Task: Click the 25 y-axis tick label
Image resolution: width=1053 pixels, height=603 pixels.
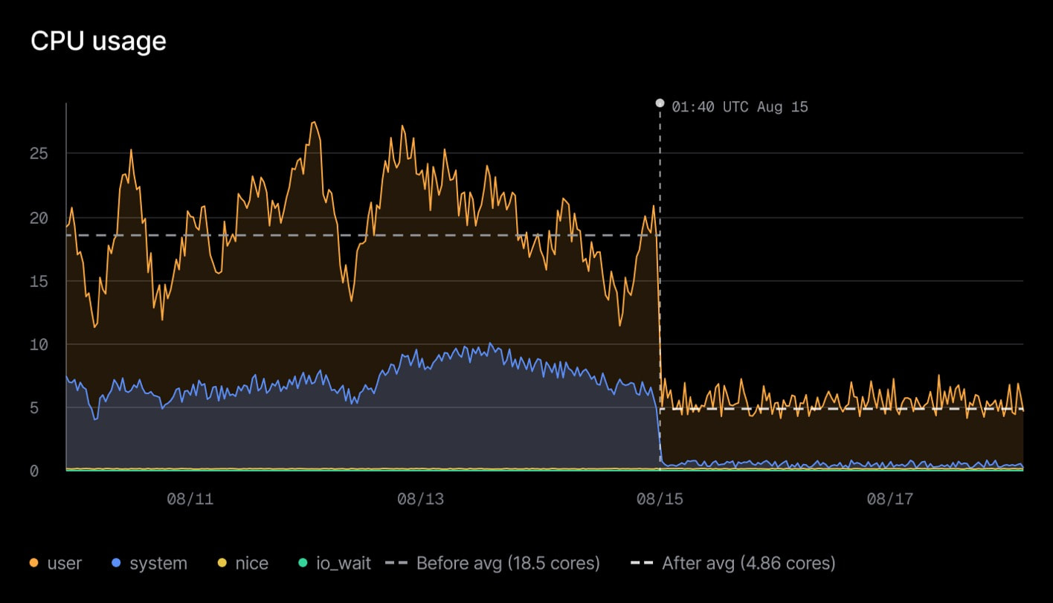Action: pos(39,154)
